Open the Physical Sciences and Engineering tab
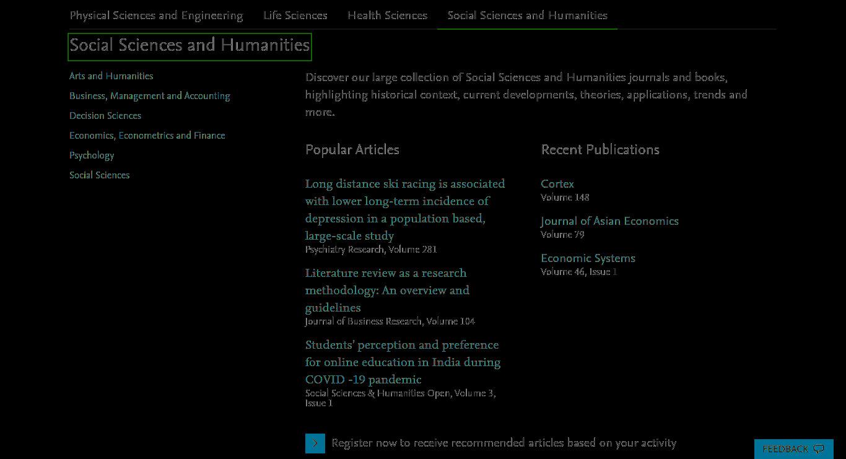 [x=156, y=15]
